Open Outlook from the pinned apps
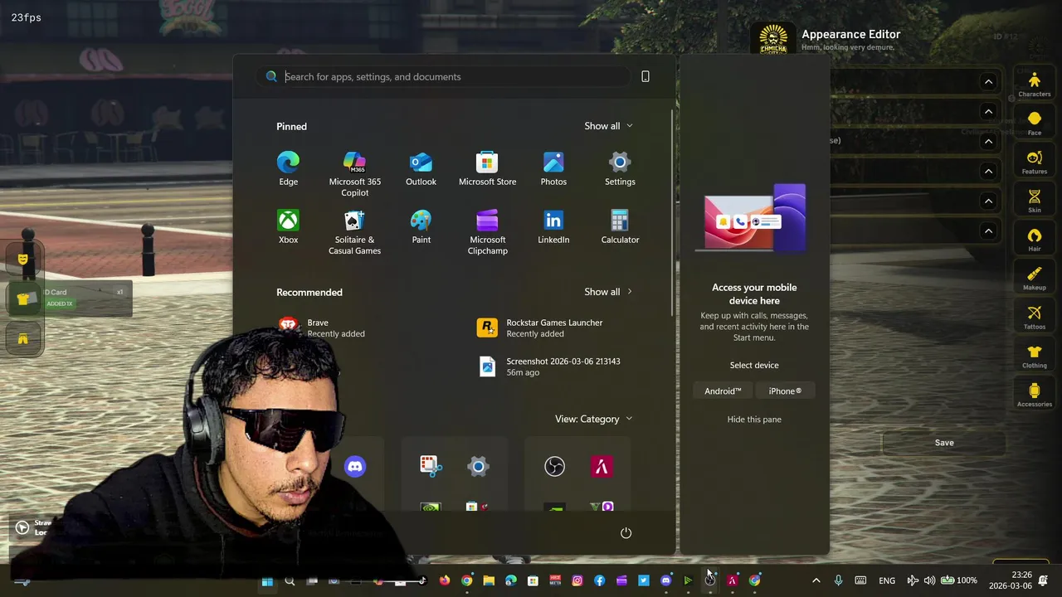 [x=421, y=168]
